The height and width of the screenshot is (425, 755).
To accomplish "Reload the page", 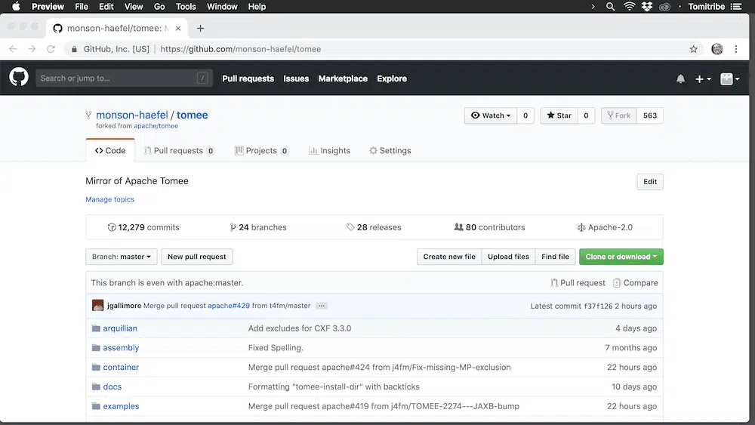I will 51,49.
